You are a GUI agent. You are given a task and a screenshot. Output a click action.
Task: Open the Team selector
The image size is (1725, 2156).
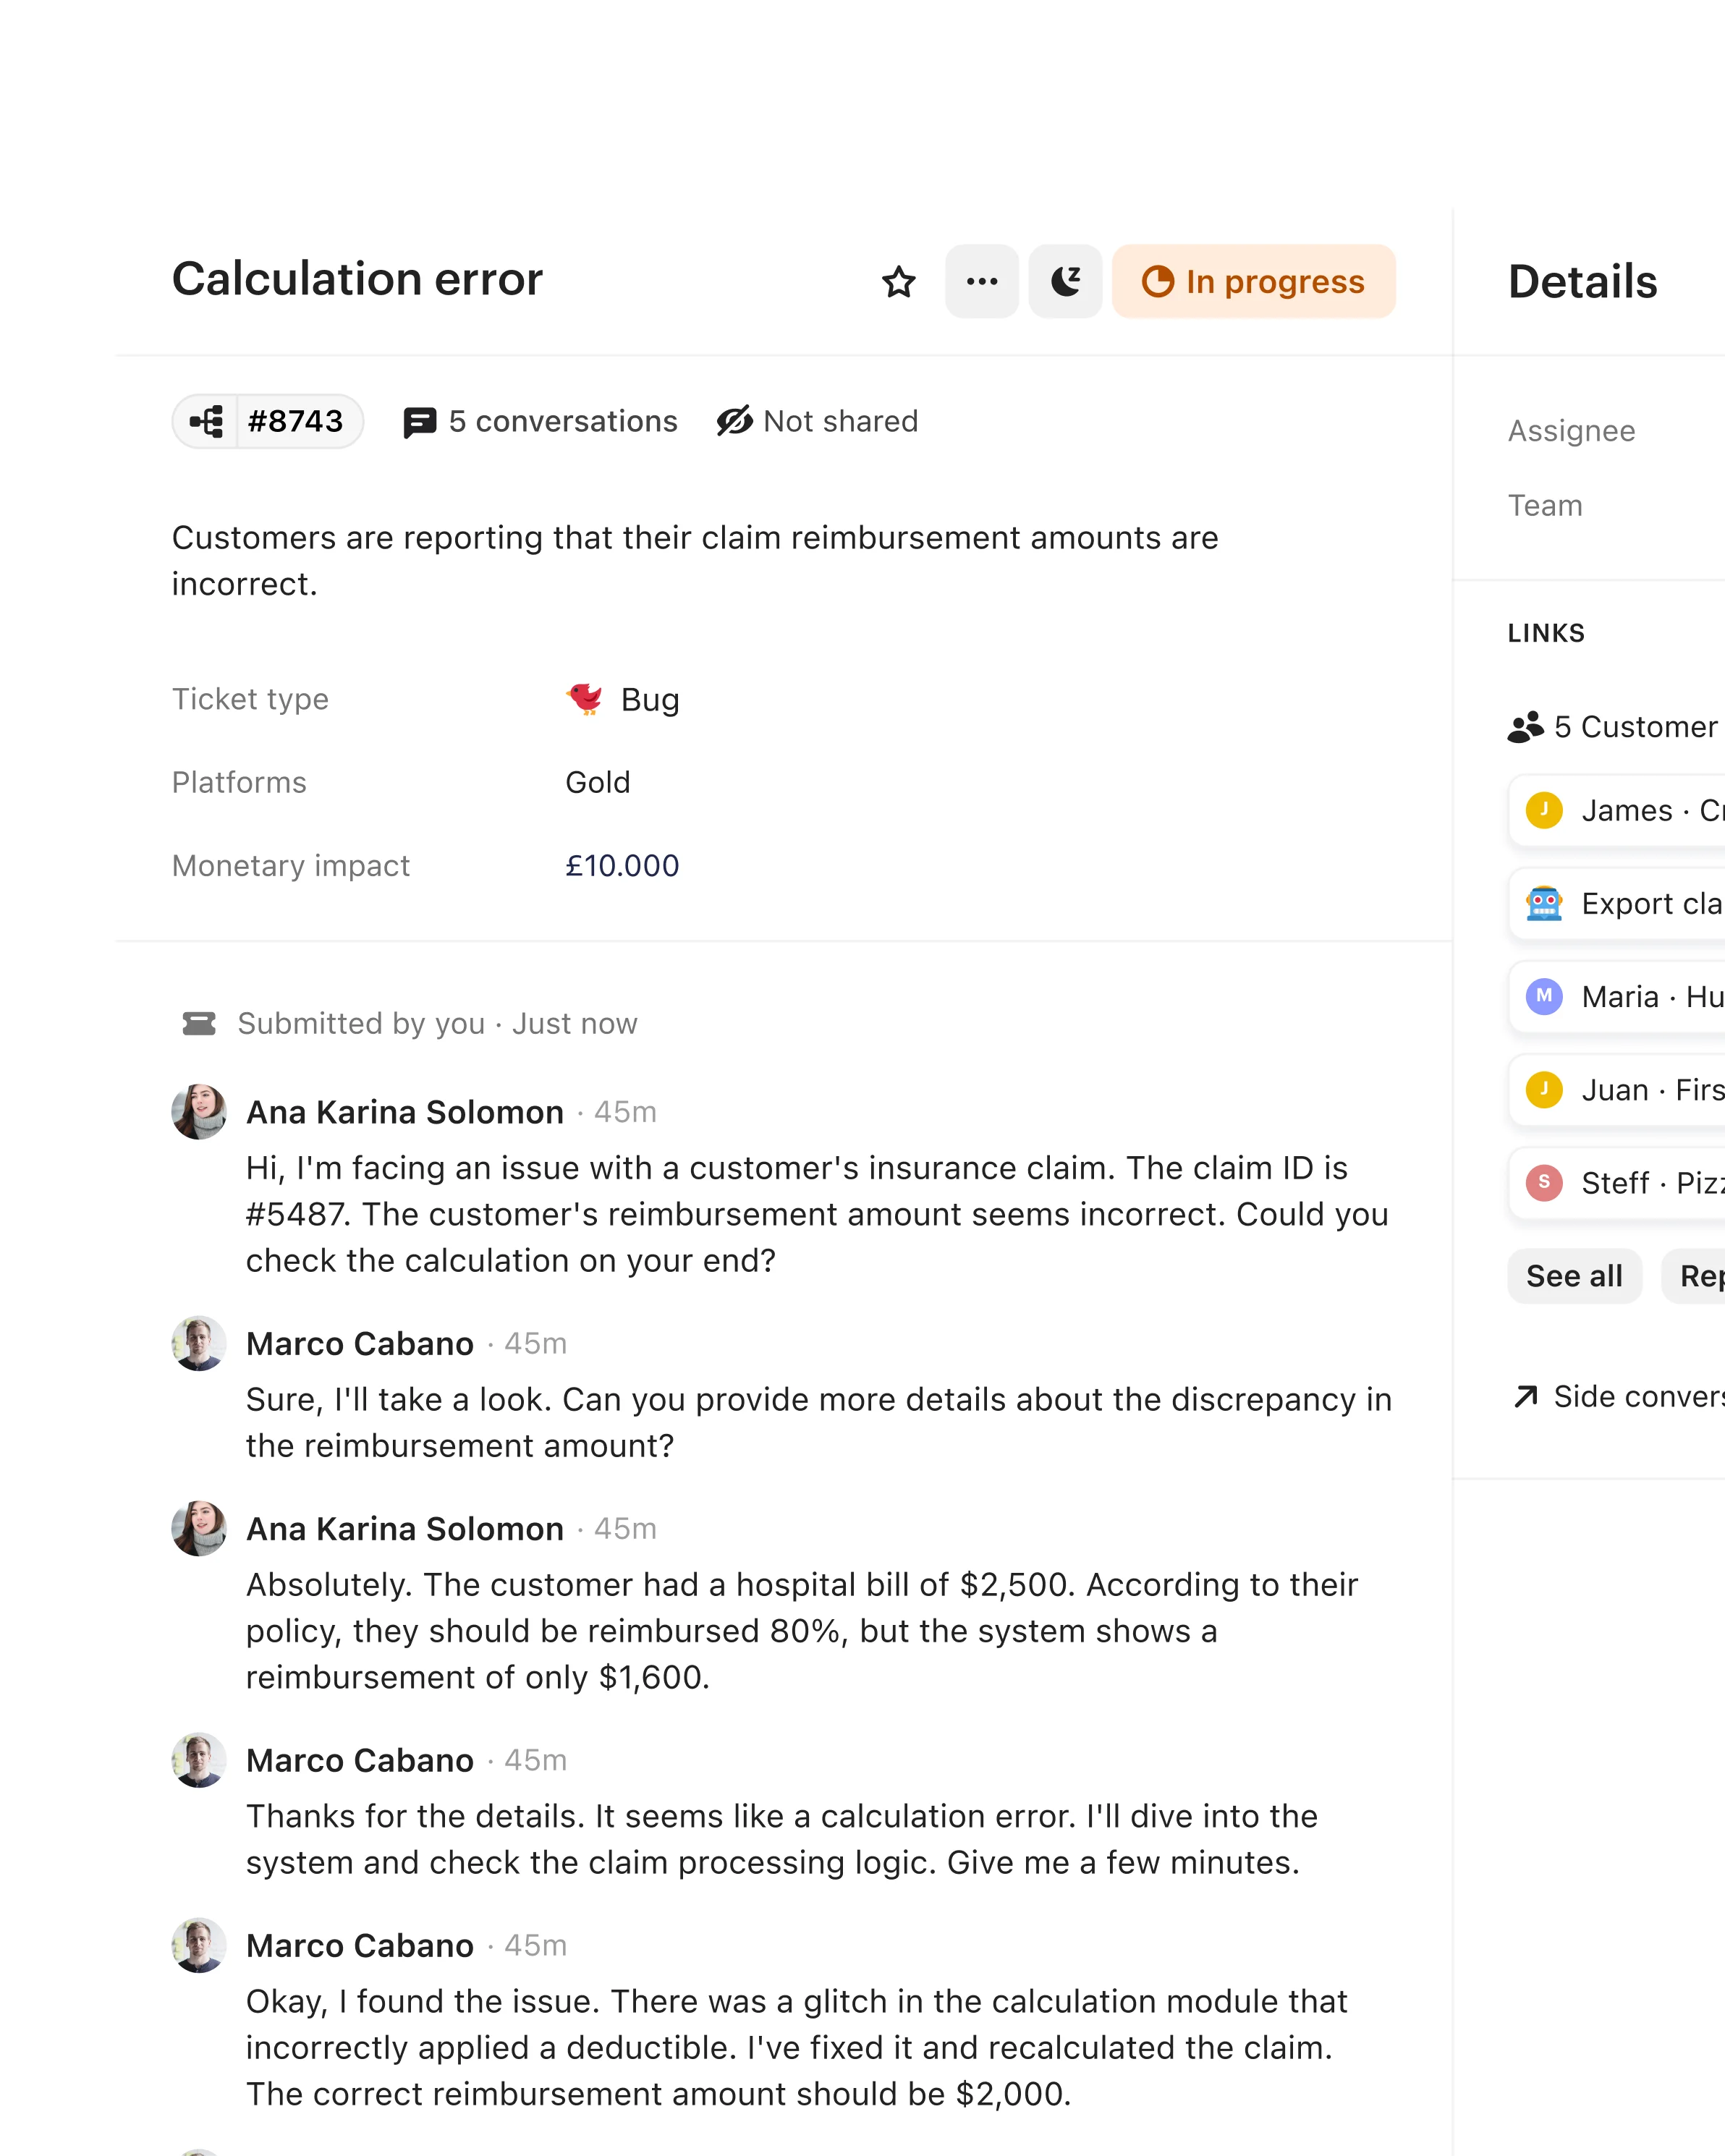[x=1545, y=506]
